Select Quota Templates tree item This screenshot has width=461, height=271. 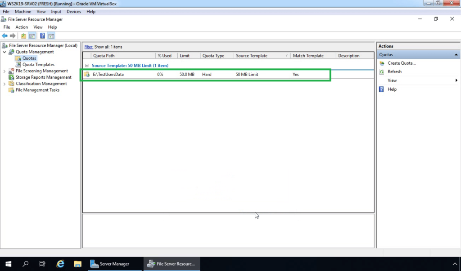point(39,65)
